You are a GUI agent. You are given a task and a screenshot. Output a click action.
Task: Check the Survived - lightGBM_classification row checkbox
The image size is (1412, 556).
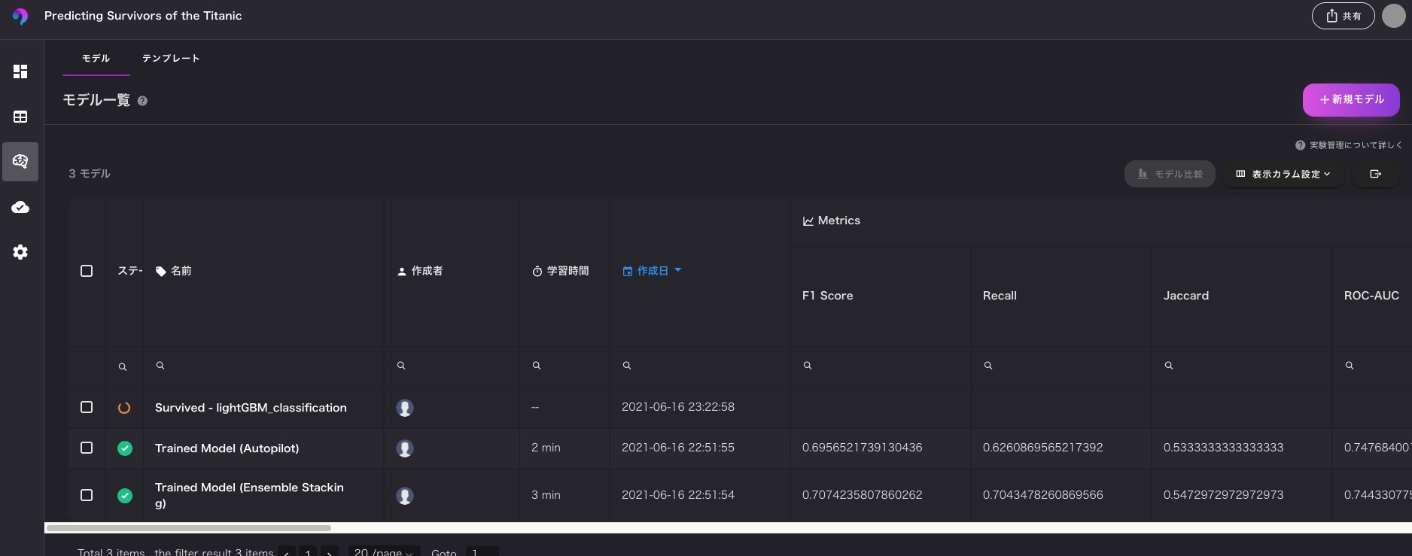click(87, 407)
